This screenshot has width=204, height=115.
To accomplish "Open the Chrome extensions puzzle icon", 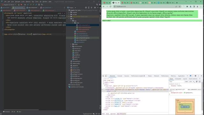I will pos(187,6).
